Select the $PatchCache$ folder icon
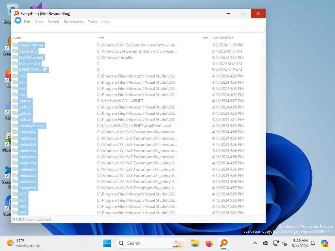Viewport: 335px width, 251px height. coord(15,57)
